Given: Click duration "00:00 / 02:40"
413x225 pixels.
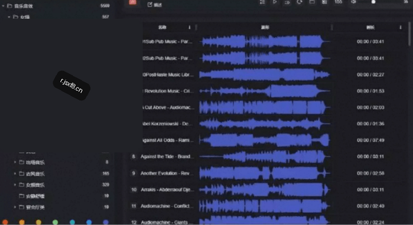Looking at the screenshot, I should point(370,206).
